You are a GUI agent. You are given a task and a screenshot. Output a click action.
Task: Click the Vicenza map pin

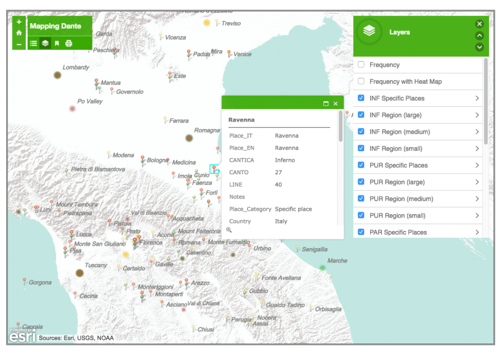(161, 36)
